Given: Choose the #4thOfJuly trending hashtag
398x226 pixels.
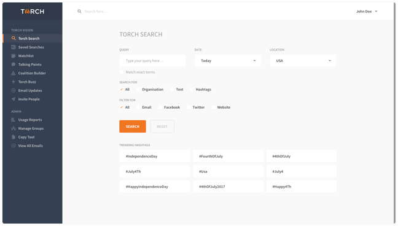Looking at the screenshot, I should click(302, 156).
